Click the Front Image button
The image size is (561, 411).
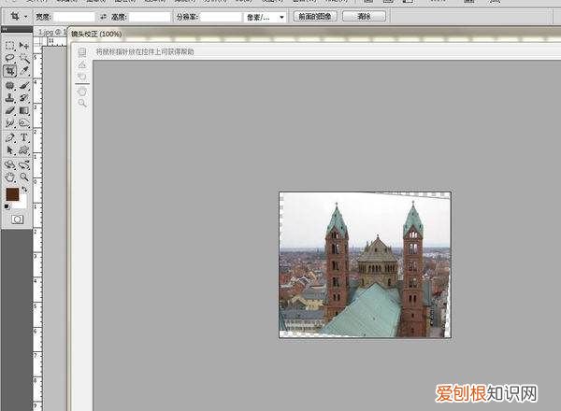click(x=314, y=17)
